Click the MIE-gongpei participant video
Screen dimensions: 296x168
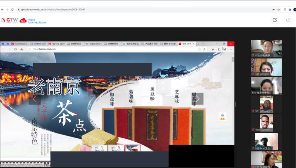(x=266, y=67)
